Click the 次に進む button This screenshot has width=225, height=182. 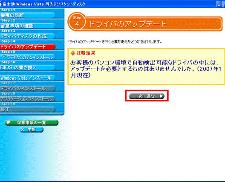tap(147, 96)
